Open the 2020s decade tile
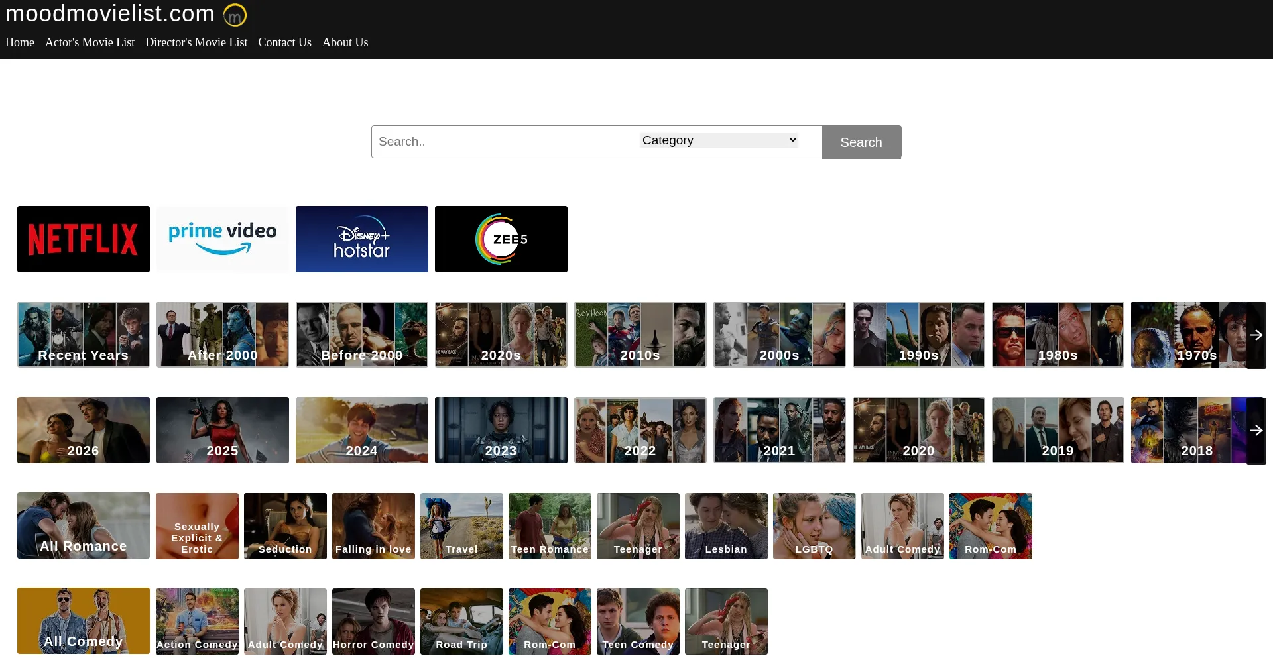The height and width of the screenshot is (658, 1273). pos(501,335)
